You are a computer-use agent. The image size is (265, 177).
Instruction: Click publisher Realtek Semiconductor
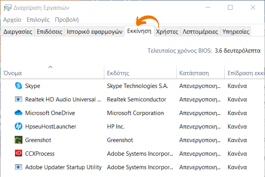(136, 100)
